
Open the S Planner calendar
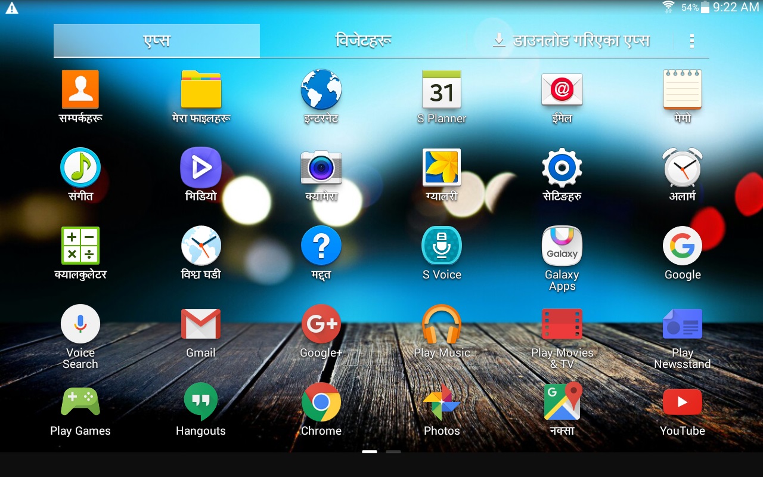[441, 89]
